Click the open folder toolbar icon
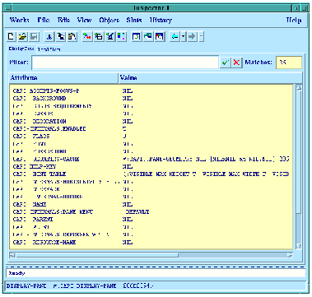This screenshot has height=297, width=312. (x=23, y=36)
